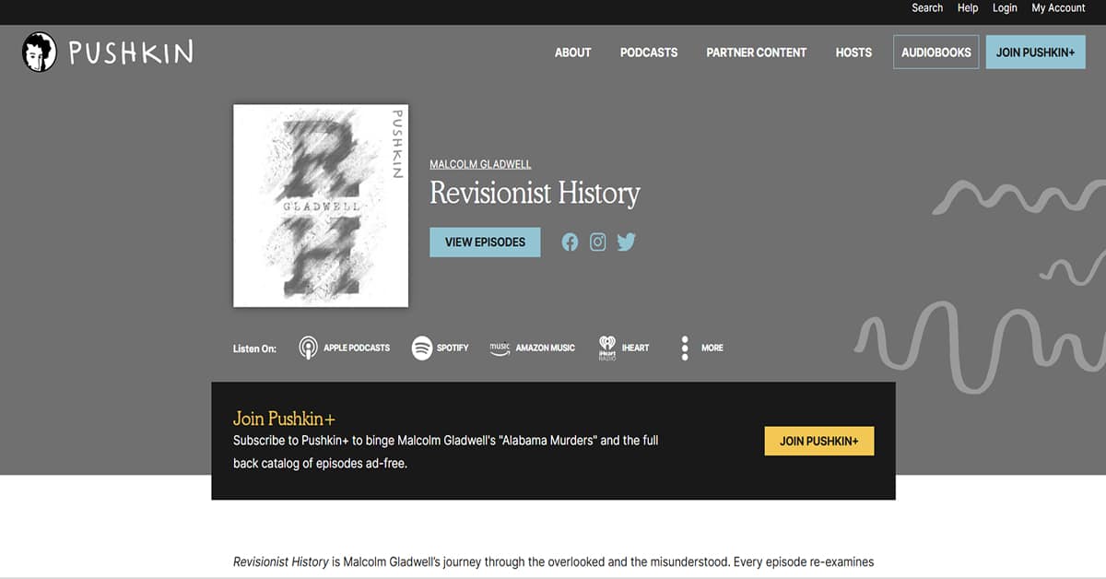Click the Pushkin face logo icon

pyautogui.click(x=40, y=52)
